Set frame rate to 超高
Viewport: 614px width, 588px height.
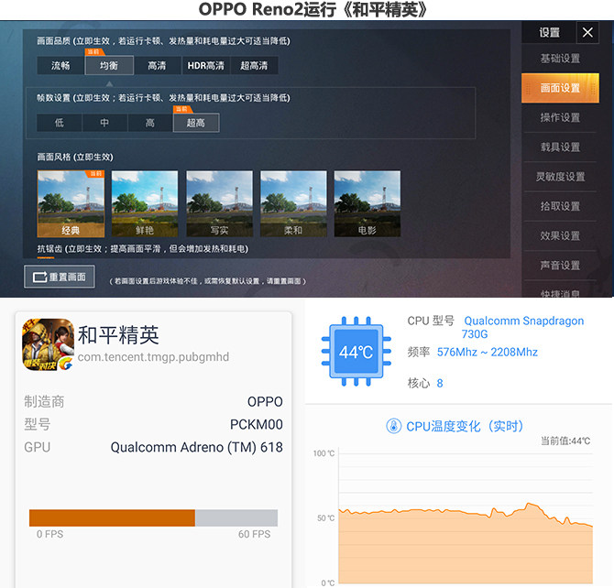pos(196,123)
